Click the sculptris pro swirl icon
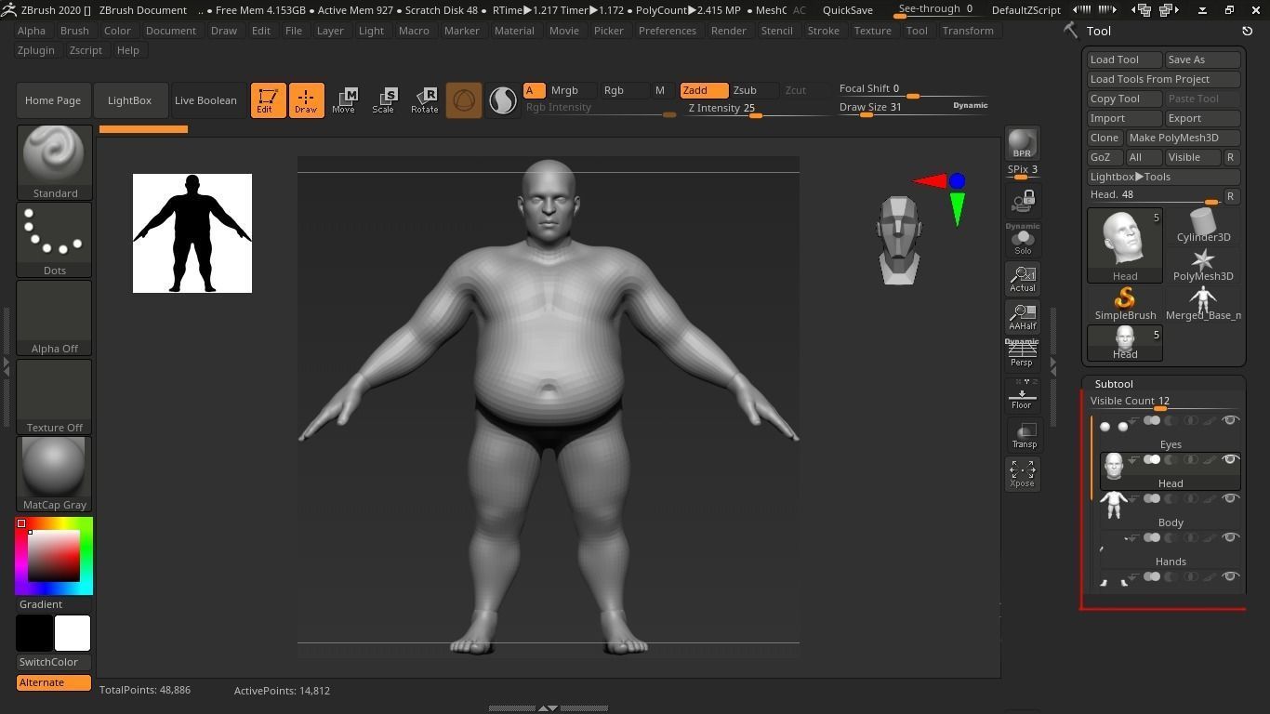Image resolution: width=1270 pixels, height=714 pixels. pos(502,100)
